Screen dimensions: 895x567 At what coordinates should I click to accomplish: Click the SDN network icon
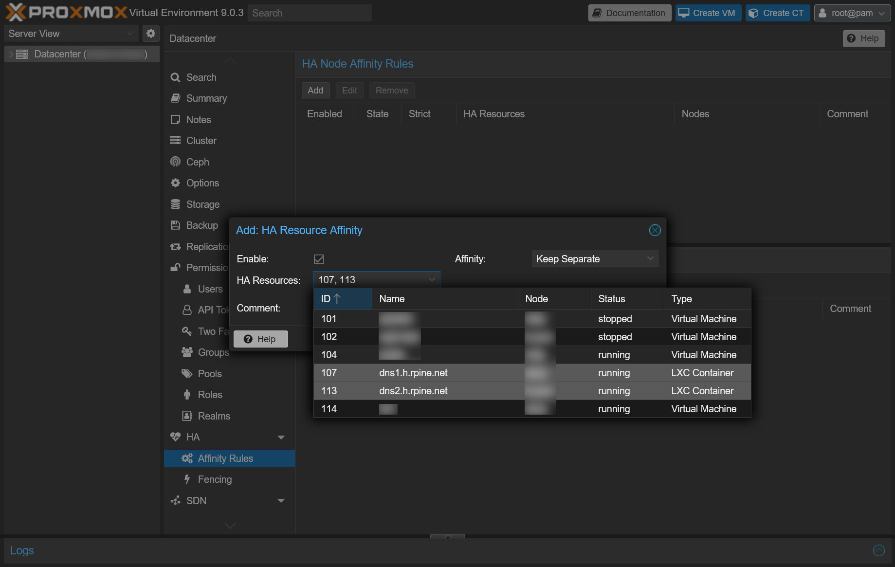[x=175, y=501]
